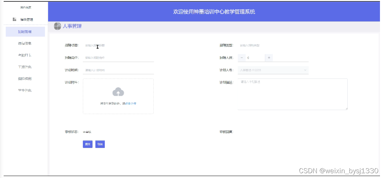Click the 计划附件 drag-and-drop upload area

click(118, 96)
